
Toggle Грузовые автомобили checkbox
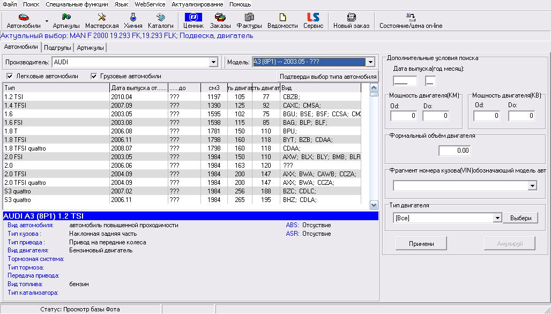pos(94,76)
